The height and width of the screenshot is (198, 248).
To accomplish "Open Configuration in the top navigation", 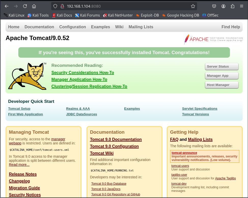I will (73, 27).
